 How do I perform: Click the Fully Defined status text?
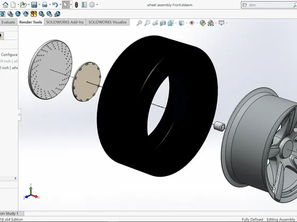pyautogui.click(x=252, y=219)
